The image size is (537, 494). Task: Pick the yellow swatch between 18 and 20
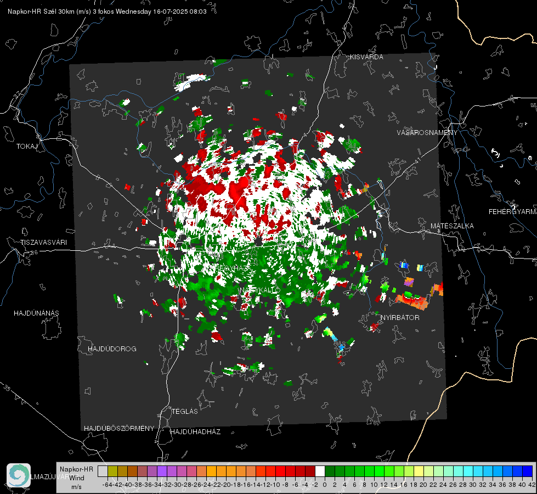(x=419, y=471)
